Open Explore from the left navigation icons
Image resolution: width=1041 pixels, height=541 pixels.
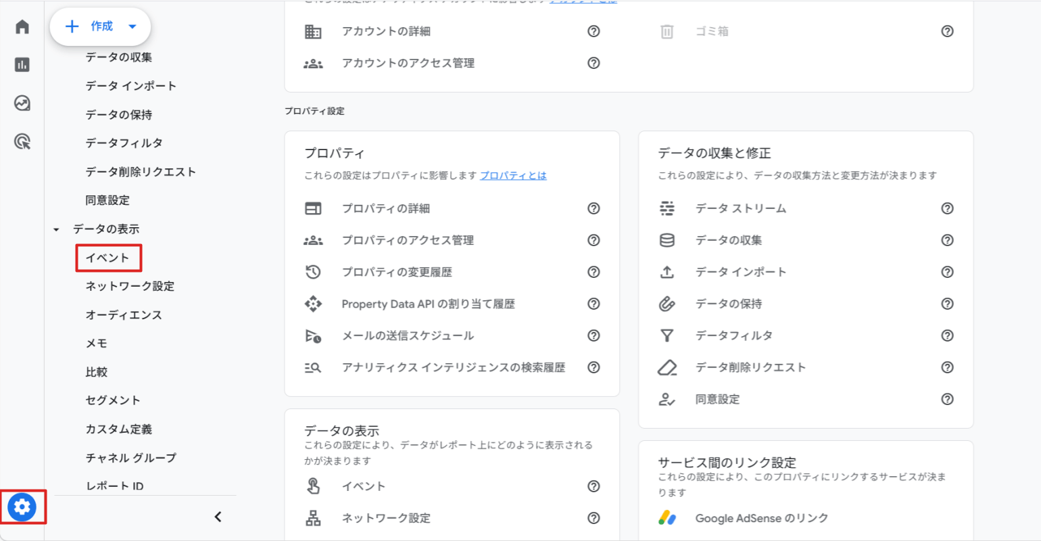pos(22,103)
